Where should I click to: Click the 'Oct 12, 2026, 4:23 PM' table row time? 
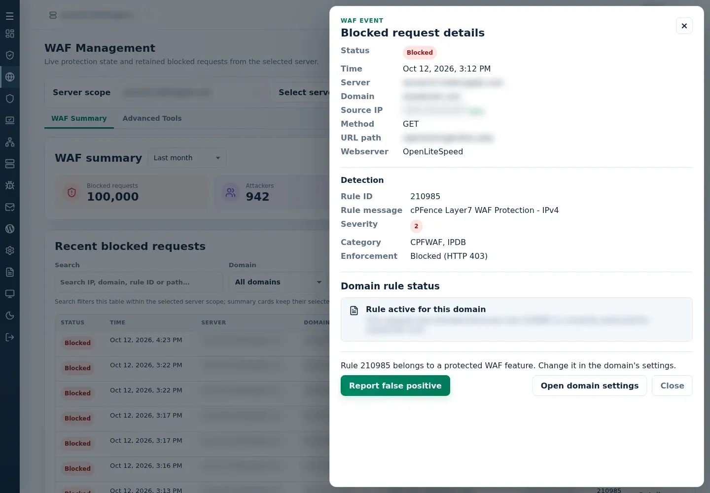tap(146, 340)
